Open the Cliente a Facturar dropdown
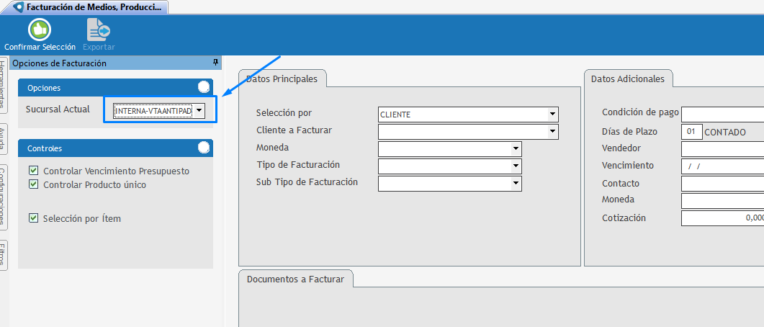Screen dimensions: 764x327 [552, 131]
